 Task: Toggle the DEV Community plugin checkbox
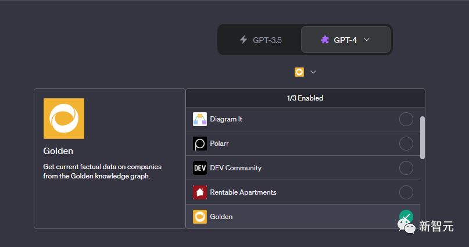pos(406,168)
